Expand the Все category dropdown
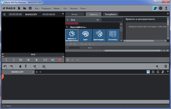 pyautogui.click(x=98, y=20)
